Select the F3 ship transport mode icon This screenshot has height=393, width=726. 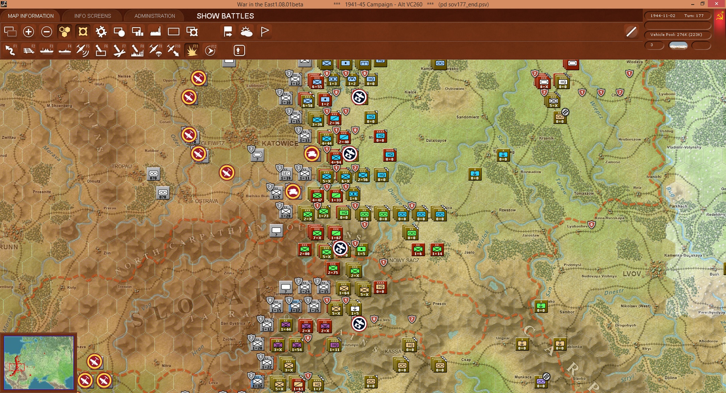pos(47,50)
